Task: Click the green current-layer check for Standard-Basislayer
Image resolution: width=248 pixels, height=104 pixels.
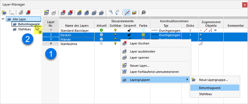Action: pyautogui.click(x=101, y=30)
